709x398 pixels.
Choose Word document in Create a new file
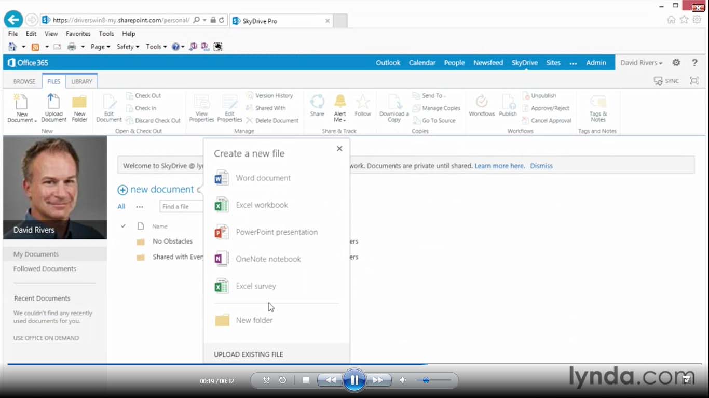pyautogui.click(x=252, y=178)
